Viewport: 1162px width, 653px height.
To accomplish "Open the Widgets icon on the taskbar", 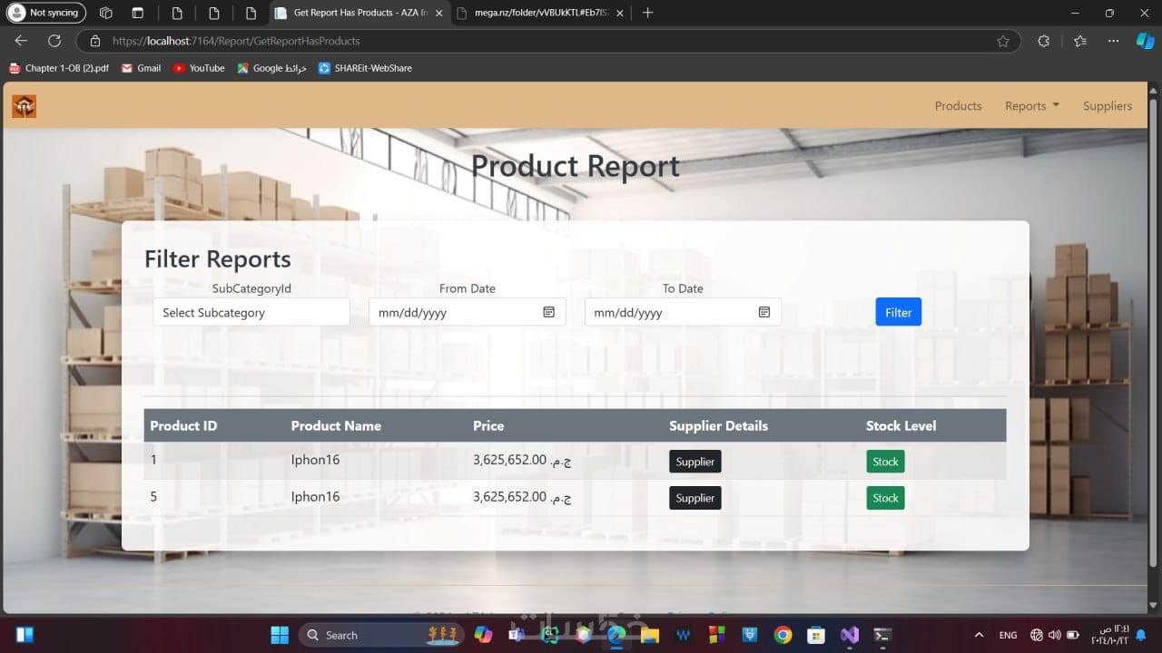I will [25, 635].
